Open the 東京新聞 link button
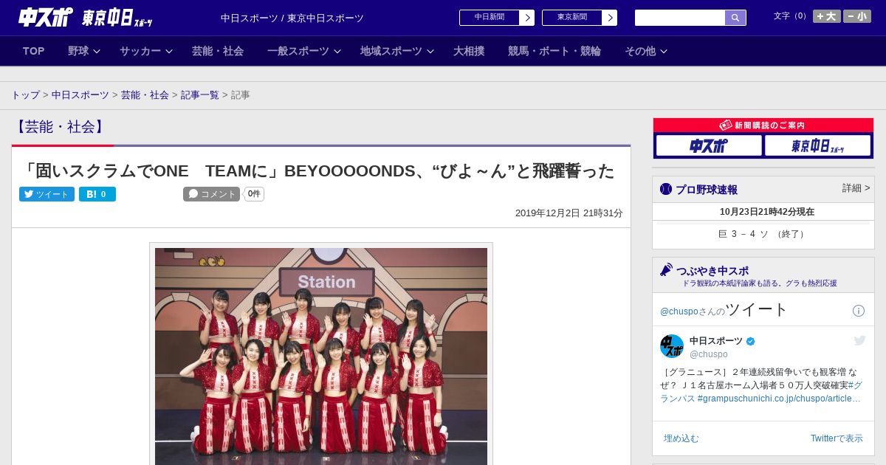The image size is (886, 465). (x=580, y=18)
